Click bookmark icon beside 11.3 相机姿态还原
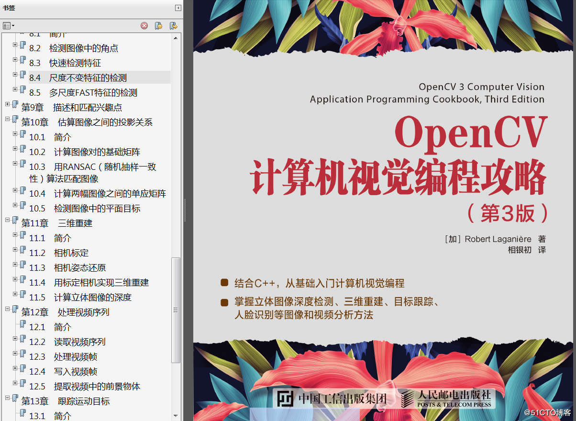The height and width of the screenshot is (421, 576). coord(22,265)
